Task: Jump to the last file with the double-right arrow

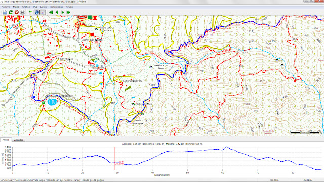Action: click(68, 12)
